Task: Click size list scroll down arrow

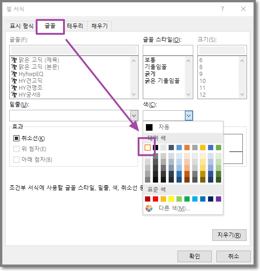Action: click(x=242, y=95)
